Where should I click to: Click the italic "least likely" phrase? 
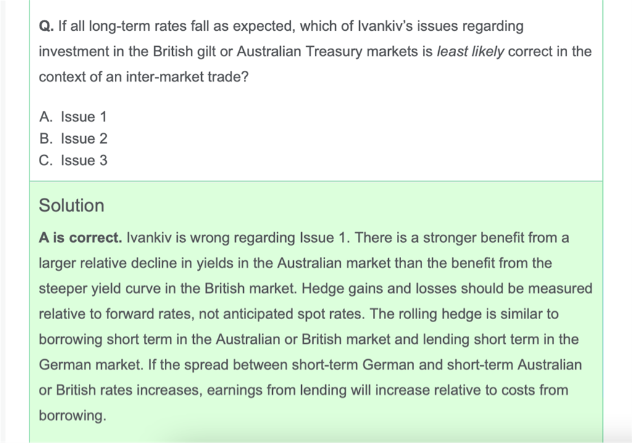[470, 52]
